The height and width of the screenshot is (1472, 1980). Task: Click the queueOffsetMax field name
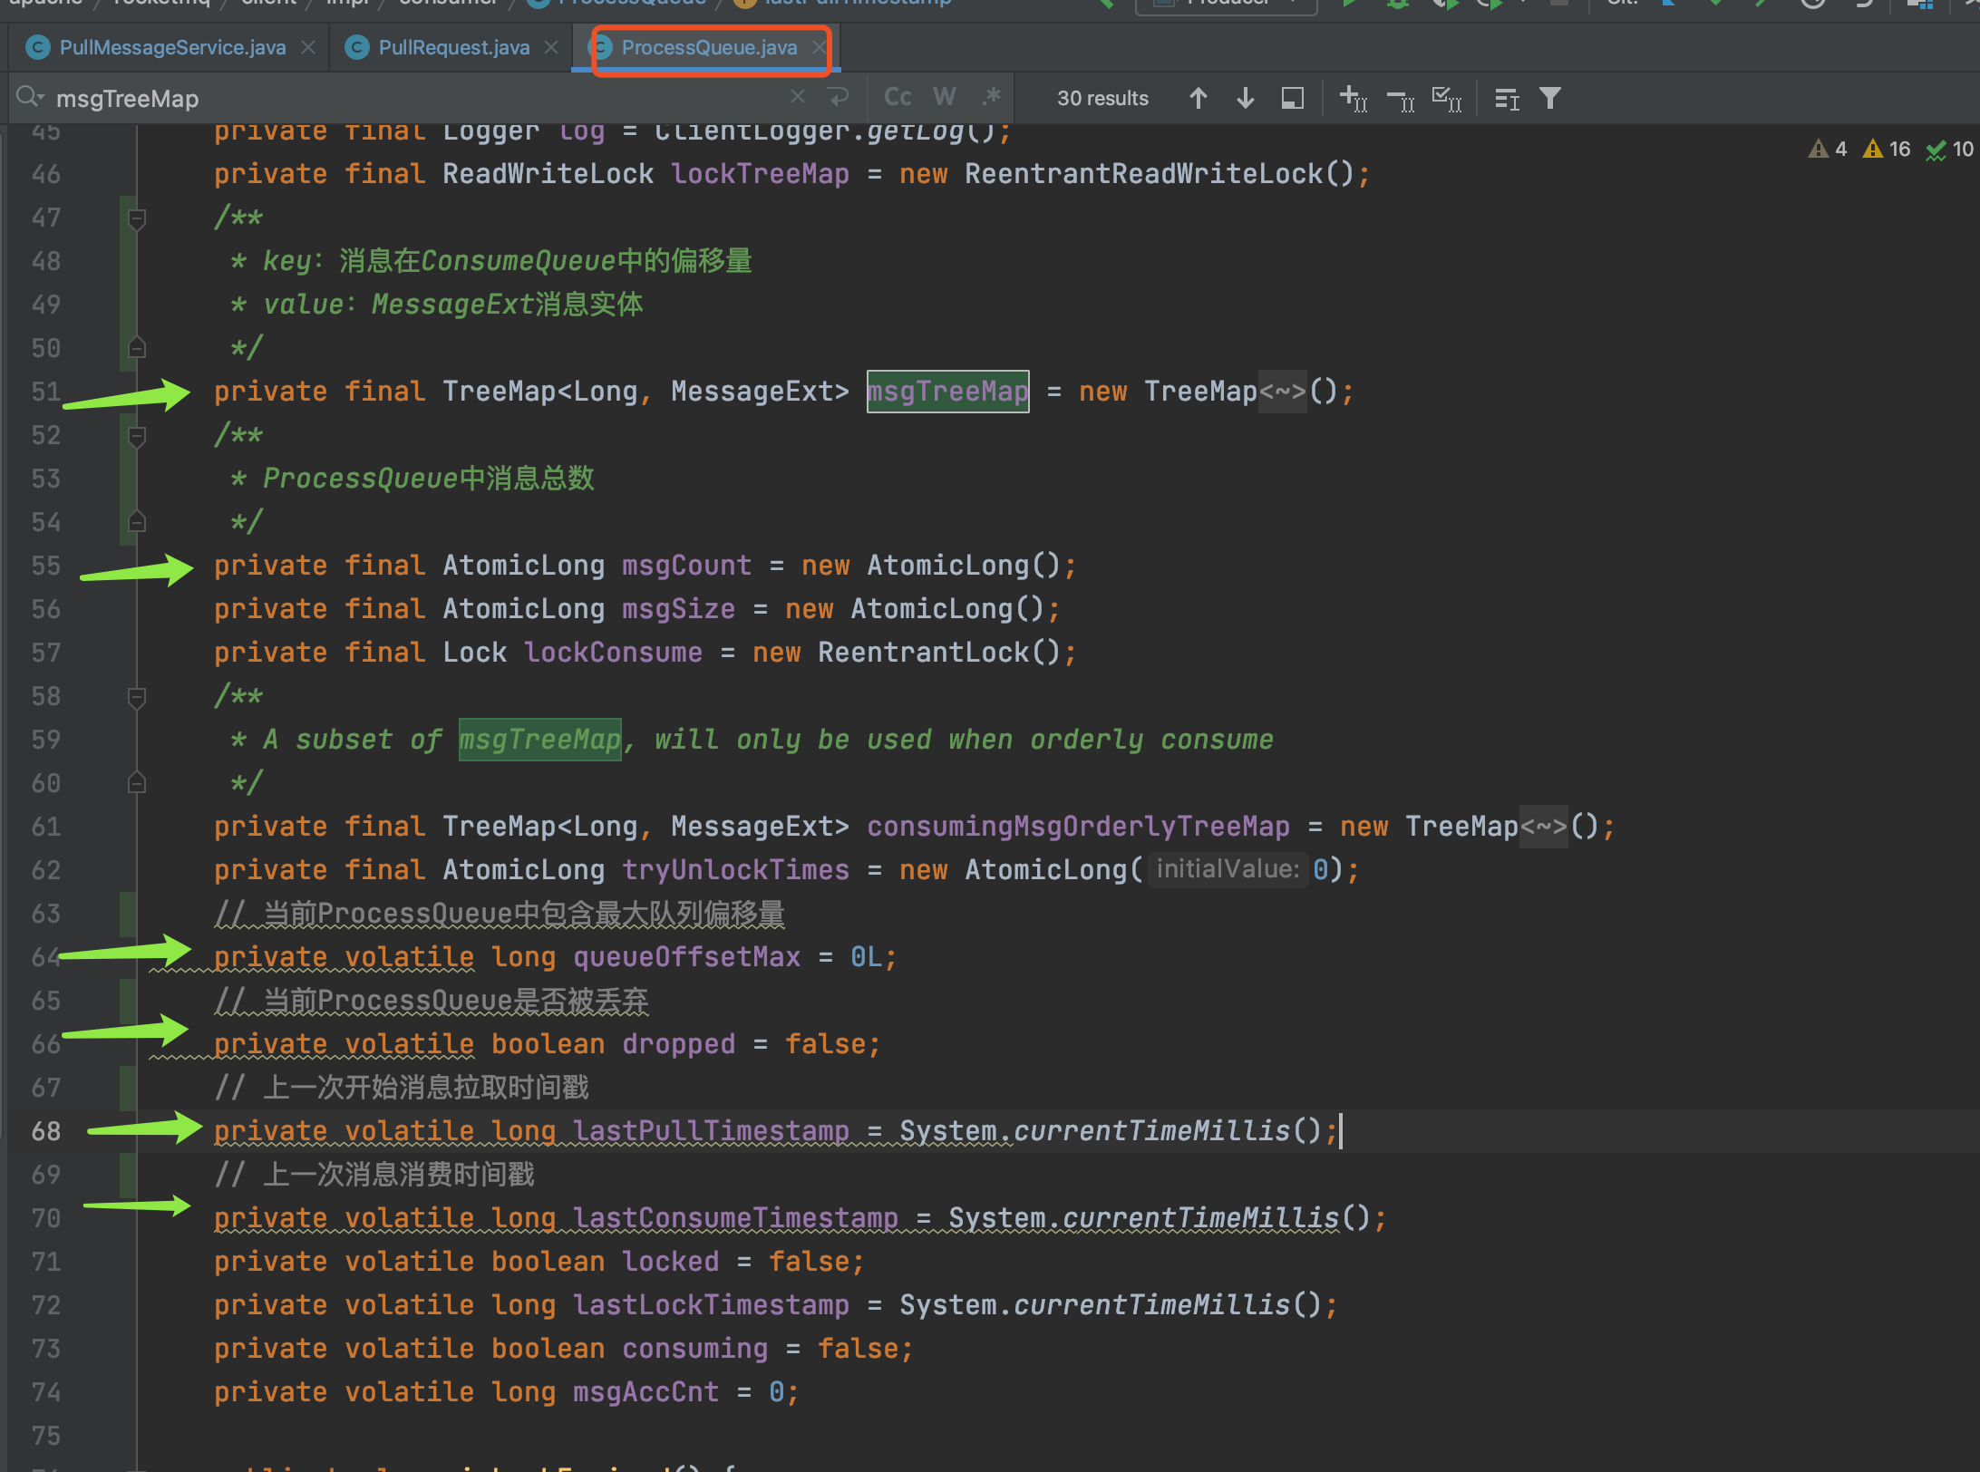686,957
